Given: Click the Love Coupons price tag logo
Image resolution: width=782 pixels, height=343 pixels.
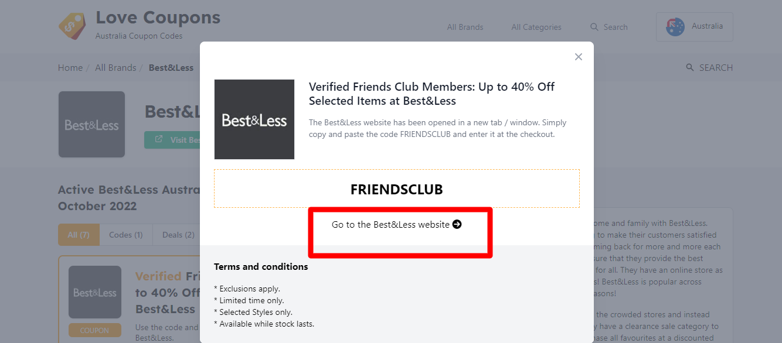Looking at the screenshot, I should [72, 26].
